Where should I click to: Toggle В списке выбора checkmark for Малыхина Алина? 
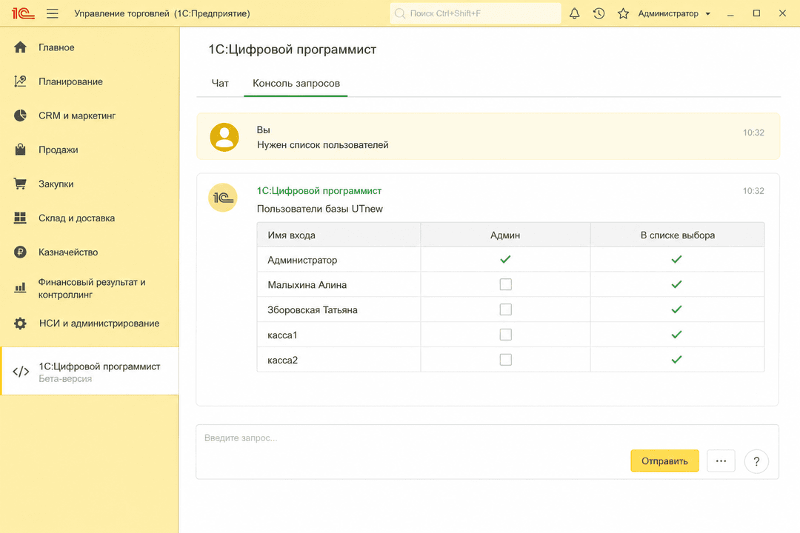676,284
